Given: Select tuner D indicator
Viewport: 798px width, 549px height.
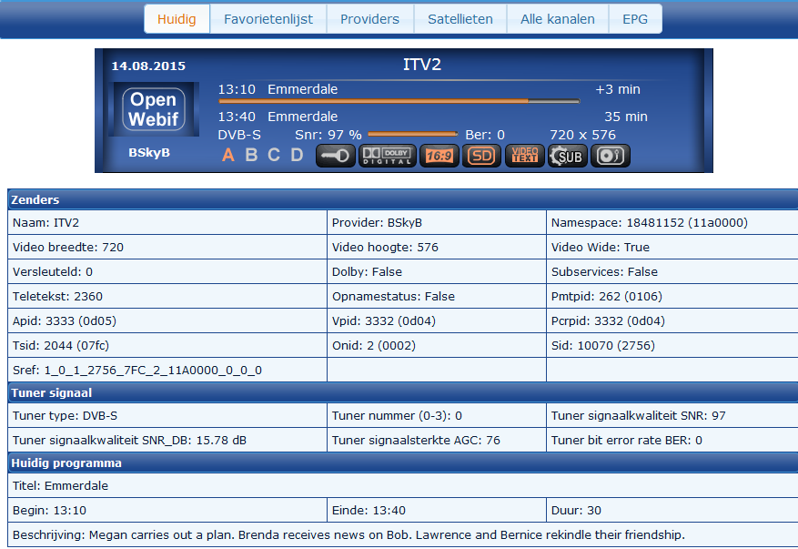Looking at the screenshot, I should point(297,156).
